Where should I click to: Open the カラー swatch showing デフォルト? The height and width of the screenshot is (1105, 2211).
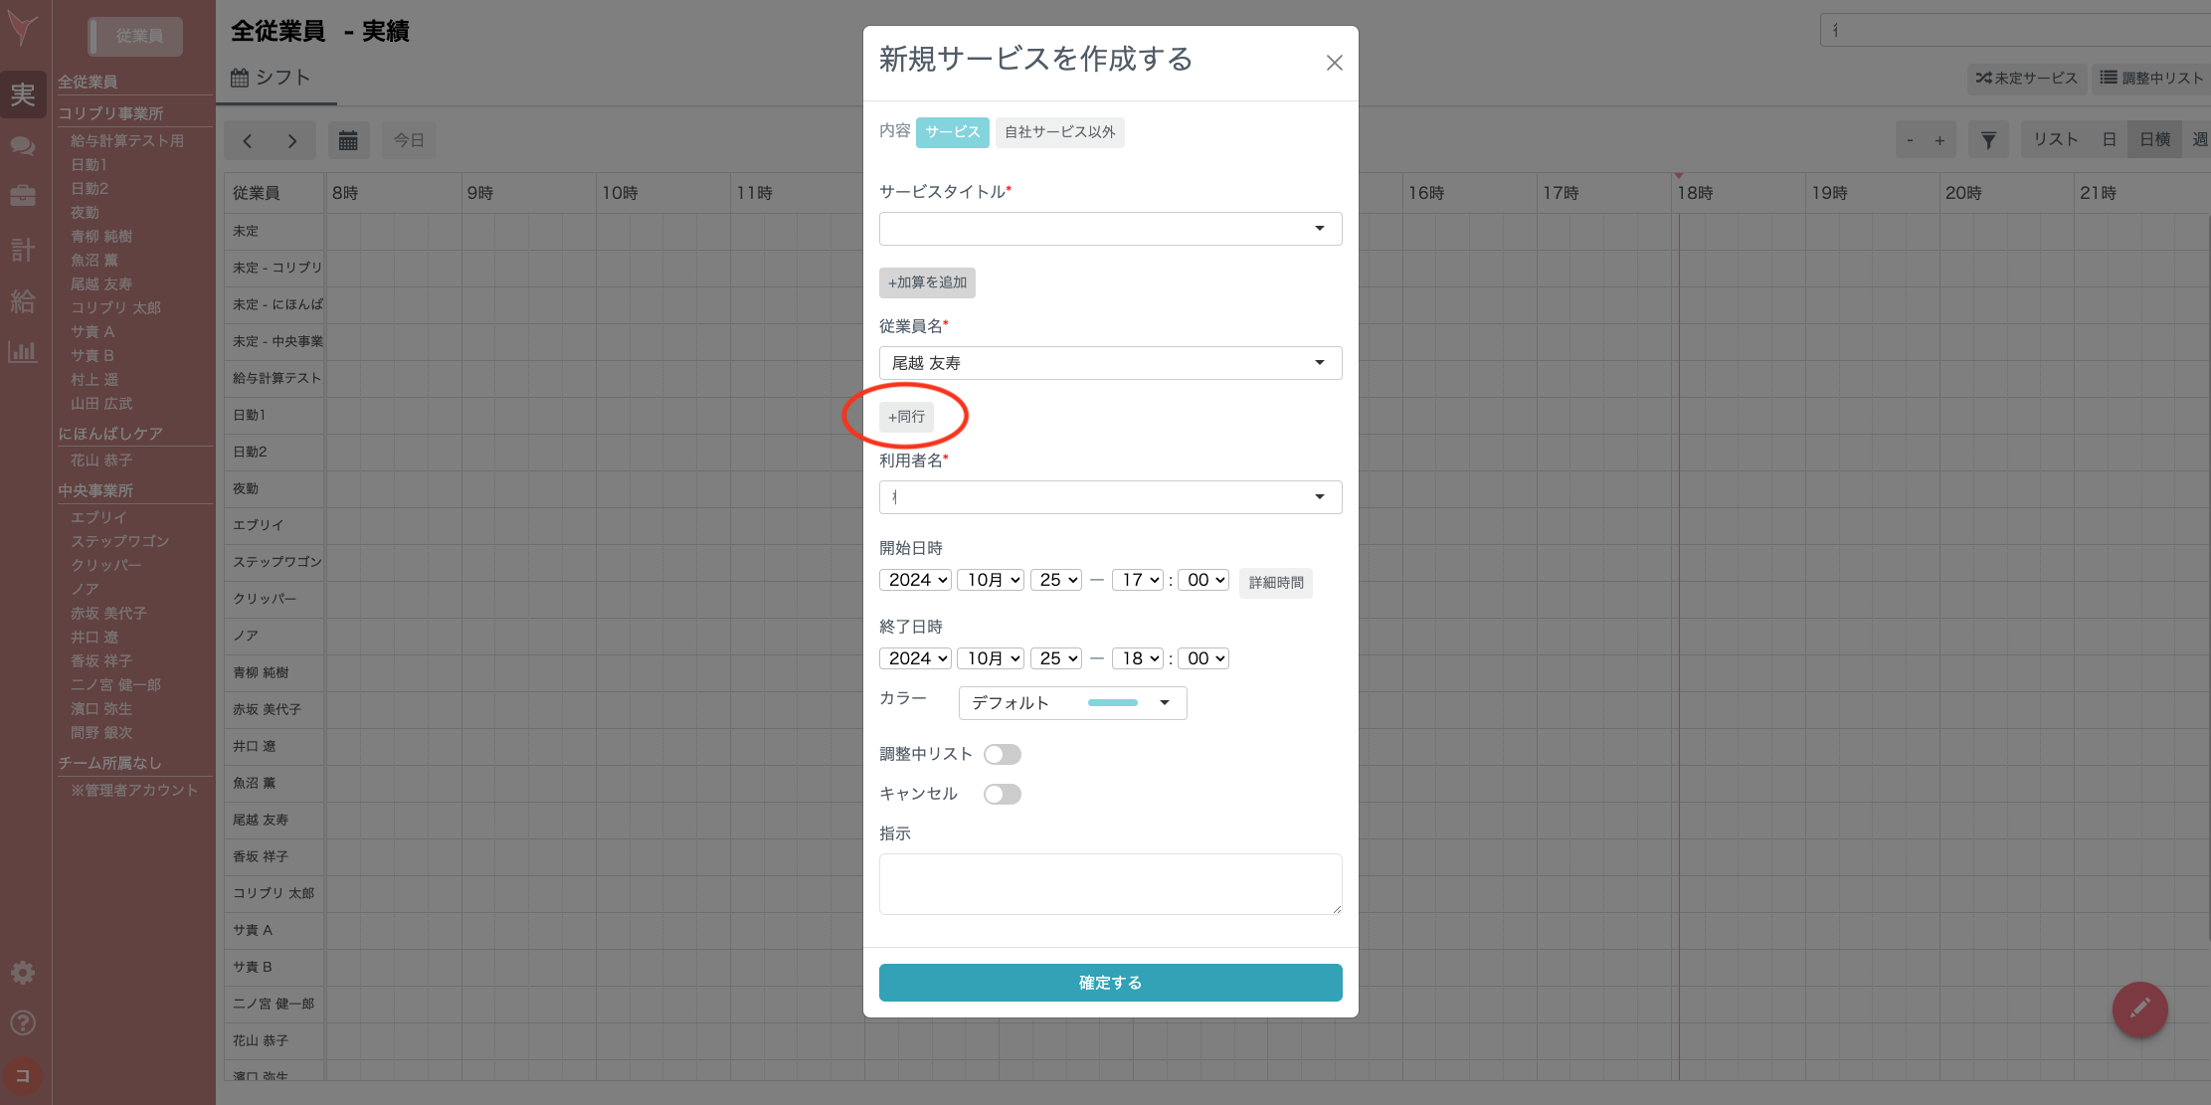1072,703
